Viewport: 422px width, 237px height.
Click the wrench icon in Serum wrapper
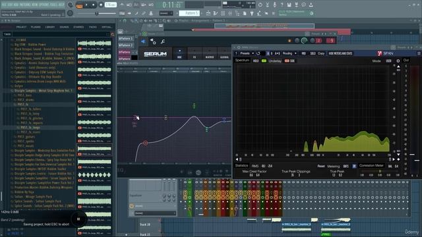pos(163,41)
